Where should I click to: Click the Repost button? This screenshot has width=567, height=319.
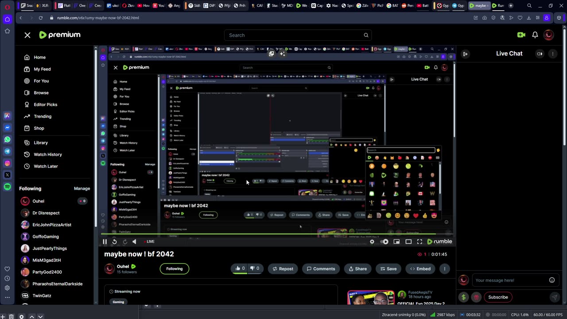click(x=283, y=268)
